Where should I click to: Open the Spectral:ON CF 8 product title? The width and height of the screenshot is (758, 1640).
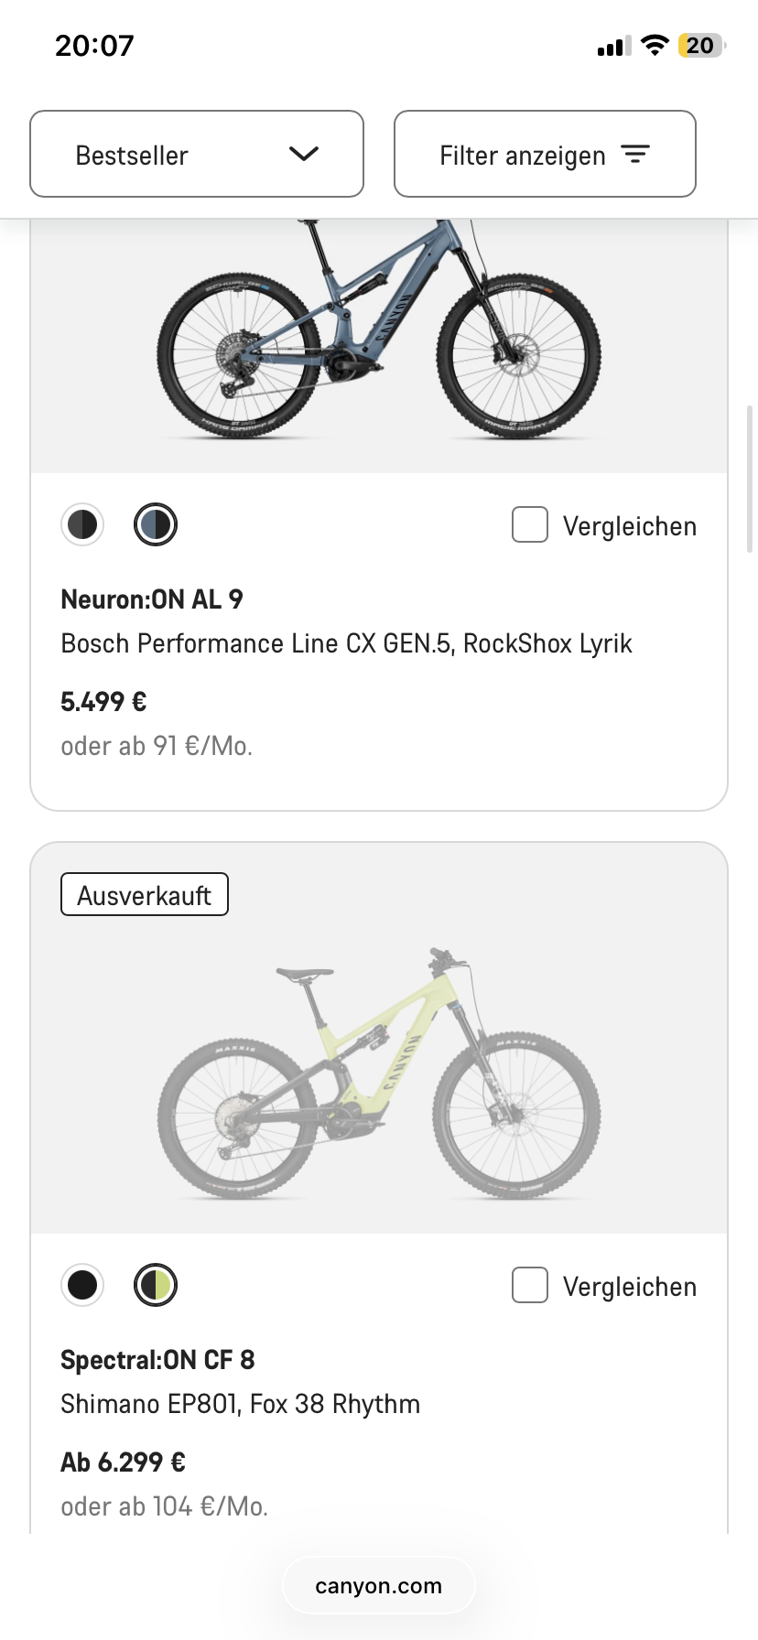157,1360
